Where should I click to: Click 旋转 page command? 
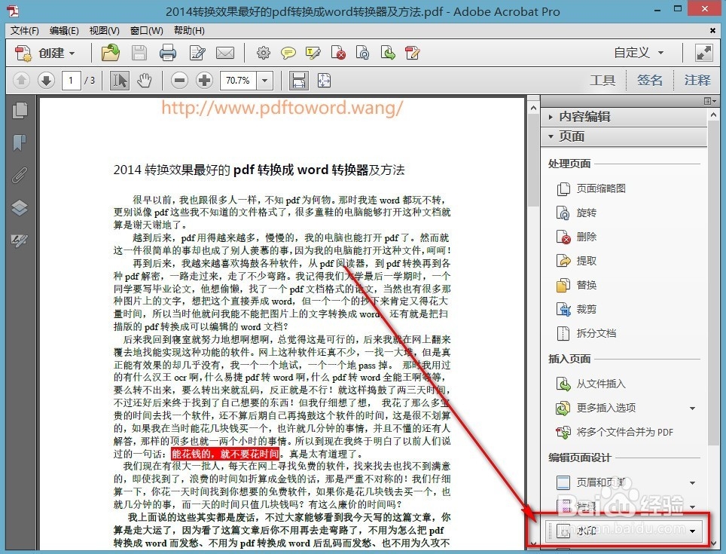576,213
